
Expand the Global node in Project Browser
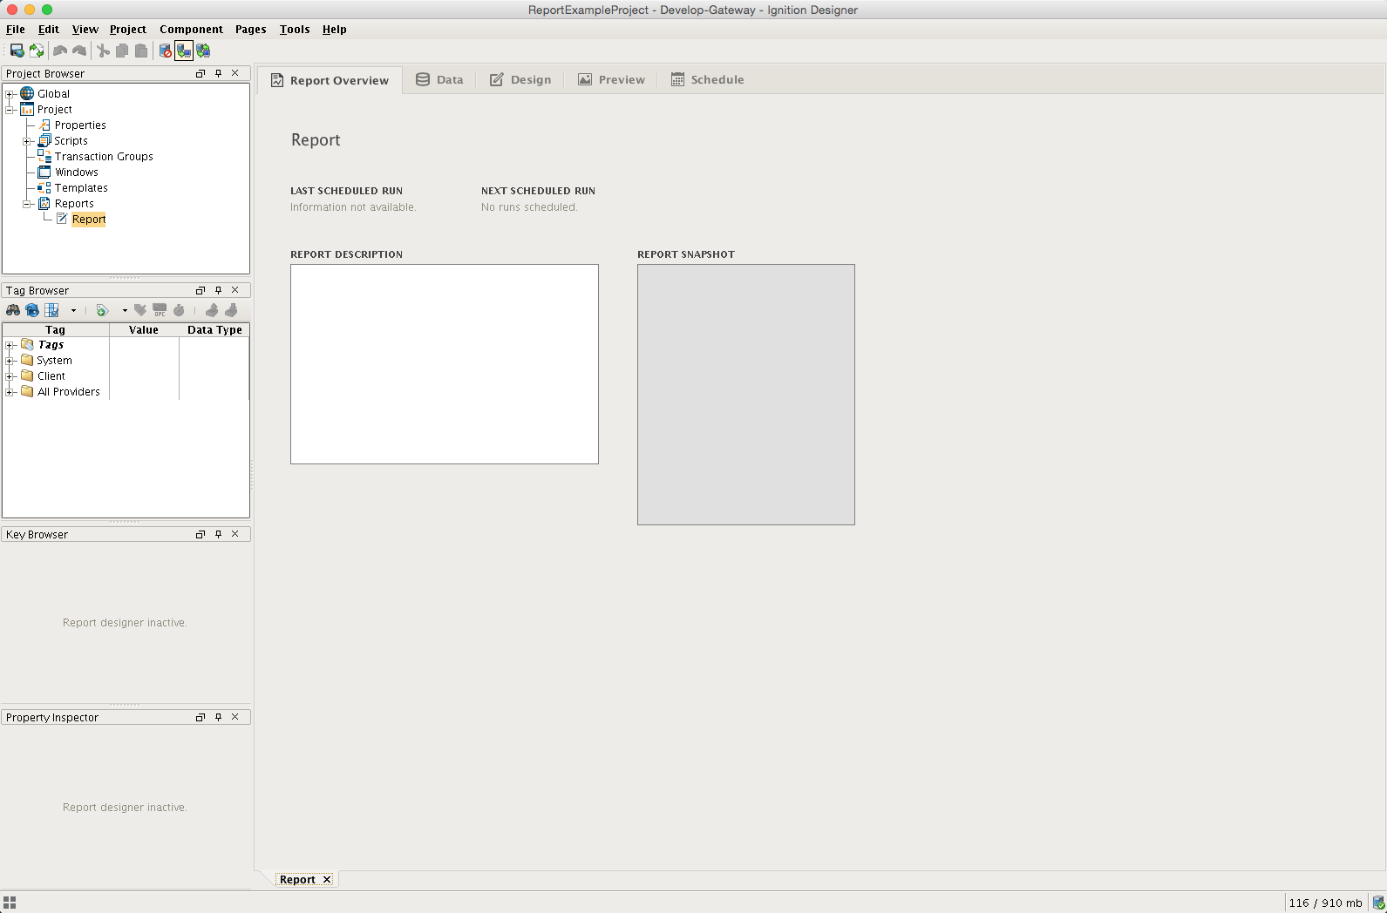click(x=10, y=94)
